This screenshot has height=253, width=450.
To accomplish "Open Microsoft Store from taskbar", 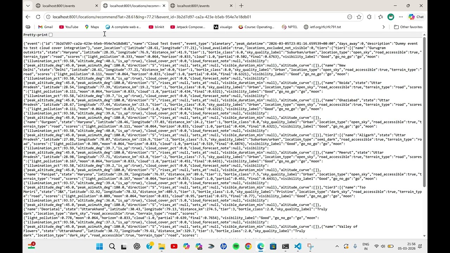I will click(x=273, y=246).
